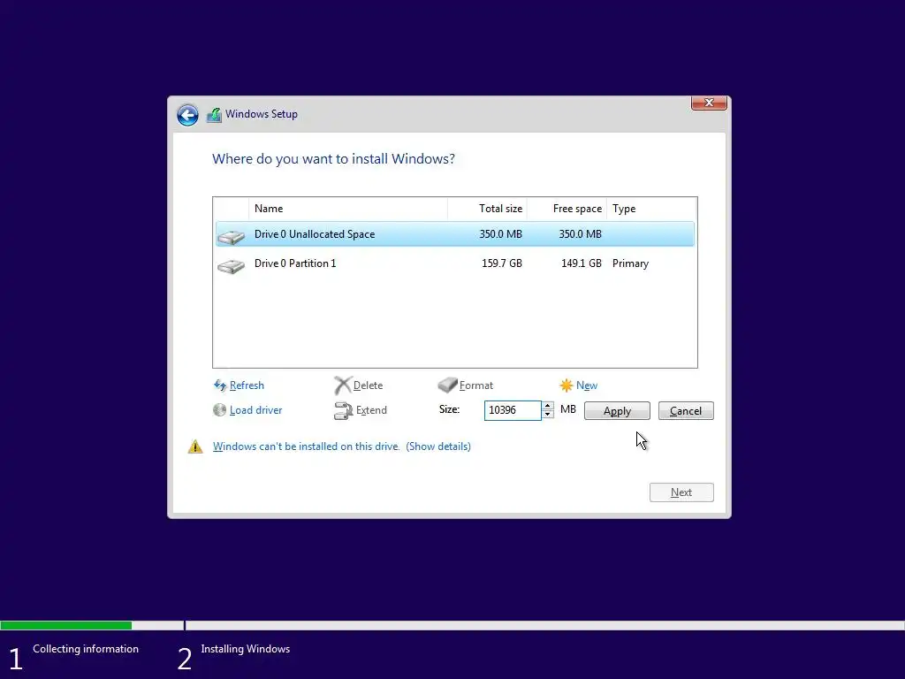Click the Collecting information step label
905x679 pixels.
[86, 649]
